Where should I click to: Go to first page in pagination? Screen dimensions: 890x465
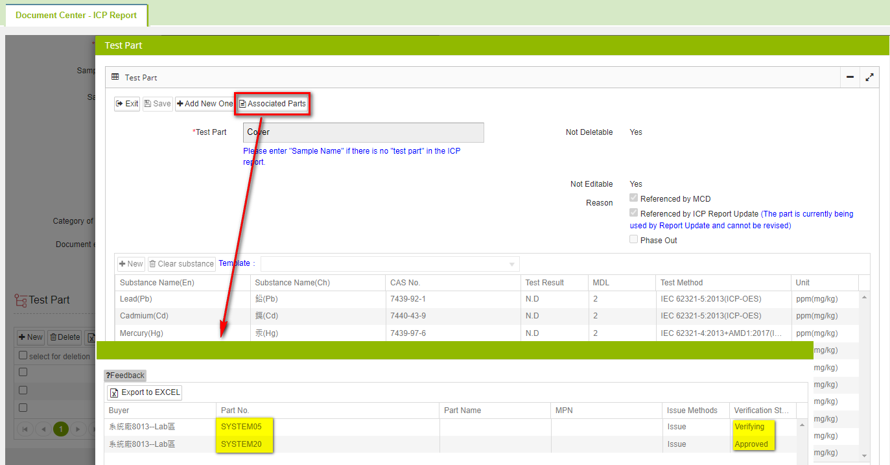click(25, 429)
